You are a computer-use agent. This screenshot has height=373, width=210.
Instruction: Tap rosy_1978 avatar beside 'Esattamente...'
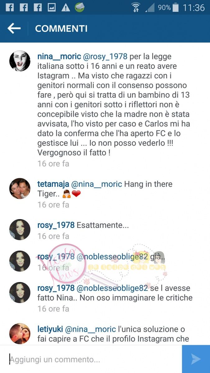click(x=20, y=230)
